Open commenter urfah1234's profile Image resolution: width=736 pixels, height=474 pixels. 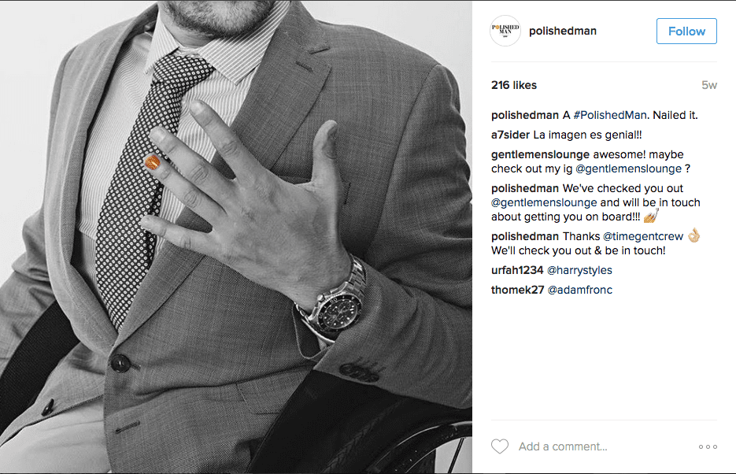[x=517, y=270]
